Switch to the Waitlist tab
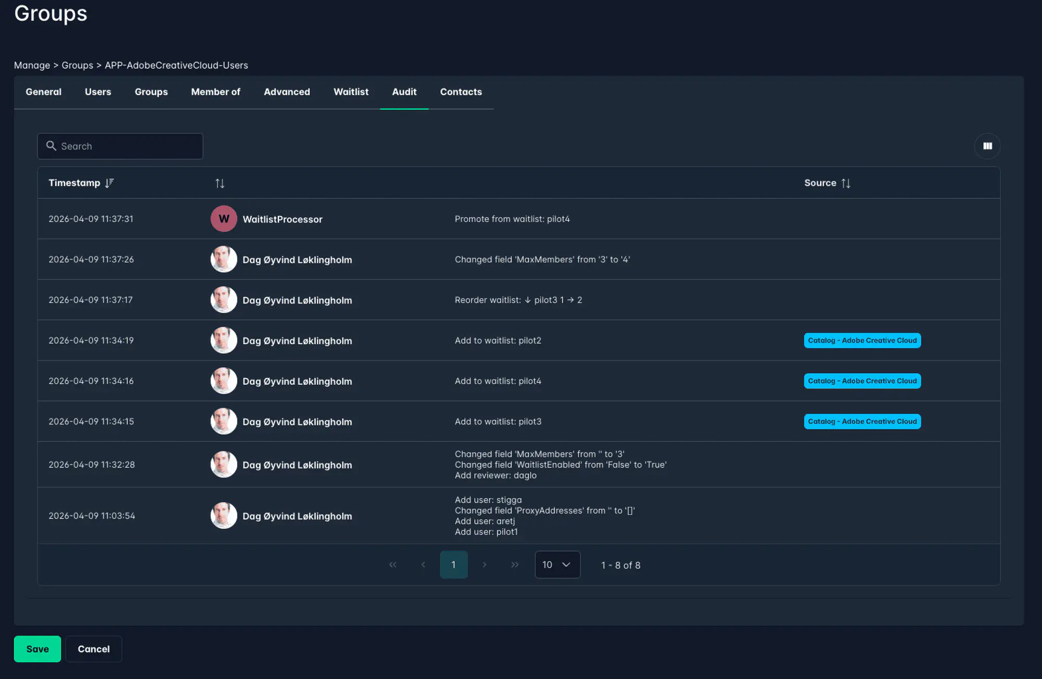Screen dimensions: 1042x679 pyautogui.click(x=351, y=92)
